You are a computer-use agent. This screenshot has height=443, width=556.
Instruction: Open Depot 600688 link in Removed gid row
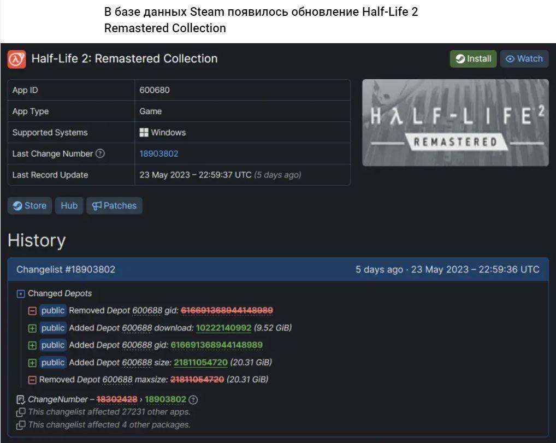click(x=147, y=311)
